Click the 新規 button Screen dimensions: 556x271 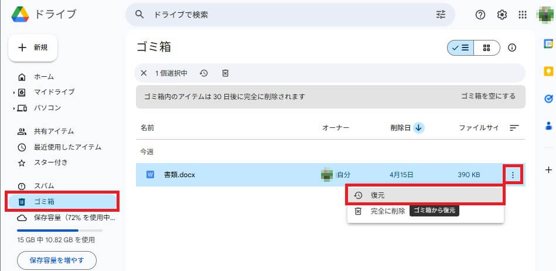(x=33, y=48)
